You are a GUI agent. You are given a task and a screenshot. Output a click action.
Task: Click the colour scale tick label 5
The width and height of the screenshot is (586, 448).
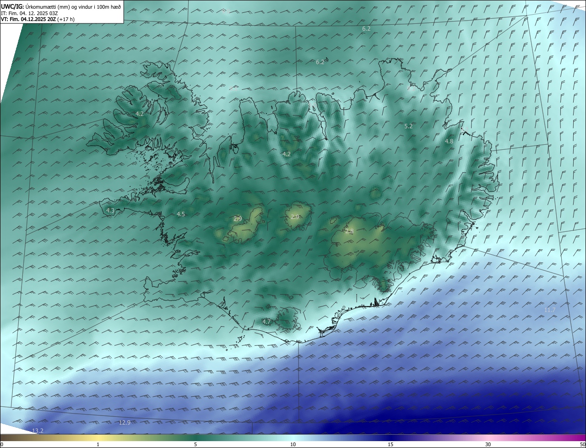[195, 445]
